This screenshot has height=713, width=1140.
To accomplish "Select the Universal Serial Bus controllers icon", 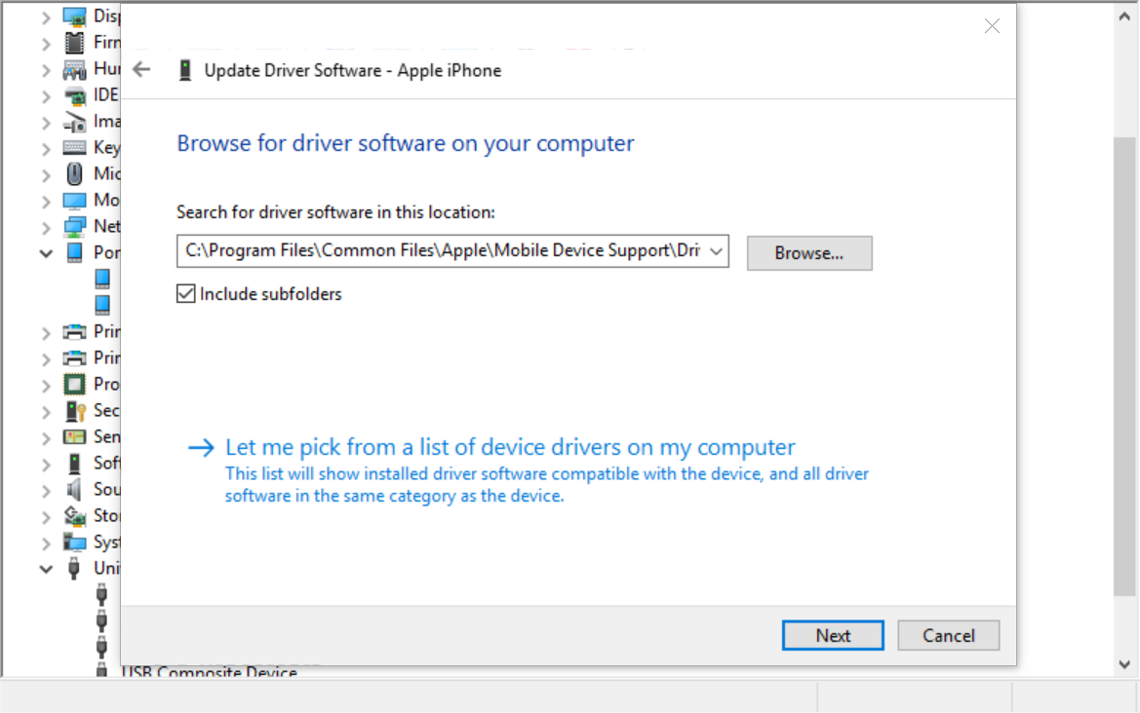I will pos(74,568).
